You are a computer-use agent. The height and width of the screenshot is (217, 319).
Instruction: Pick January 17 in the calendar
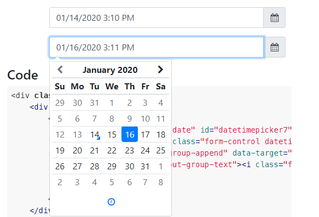pos(145,134)
